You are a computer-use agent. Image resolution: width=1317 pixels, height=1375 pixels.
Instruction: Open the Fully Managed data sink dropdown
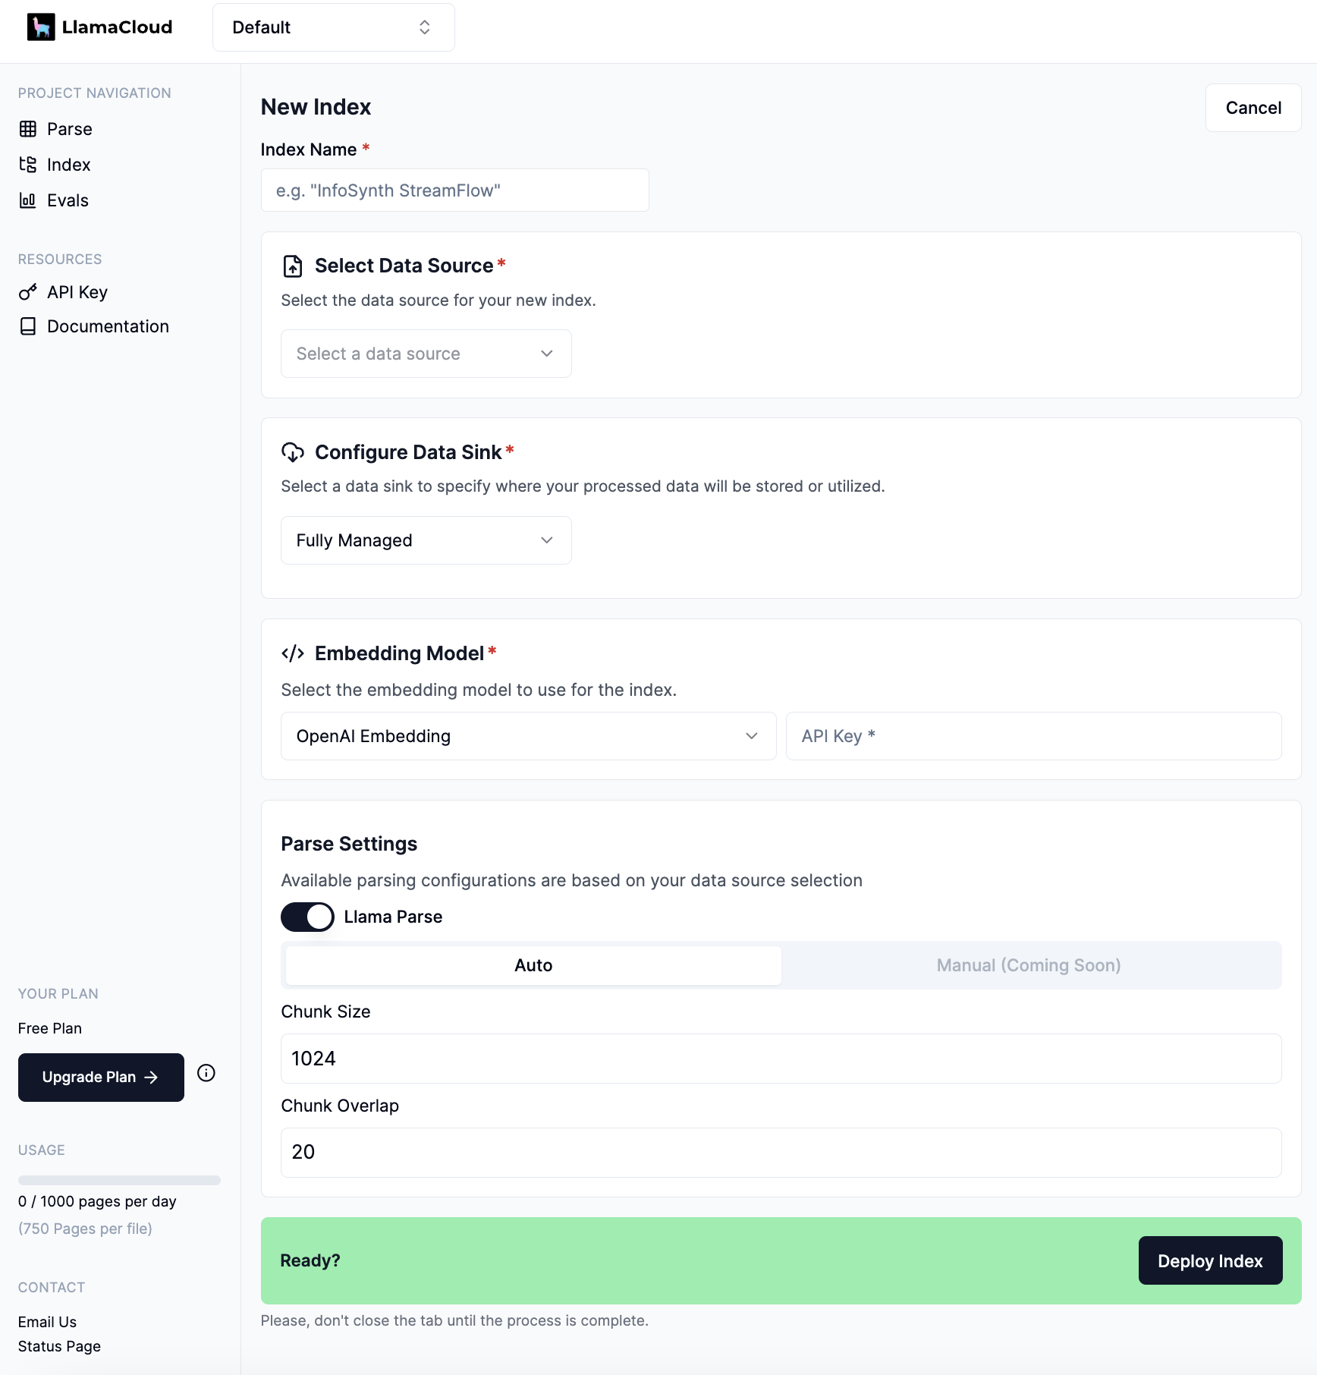pos(426,540)
